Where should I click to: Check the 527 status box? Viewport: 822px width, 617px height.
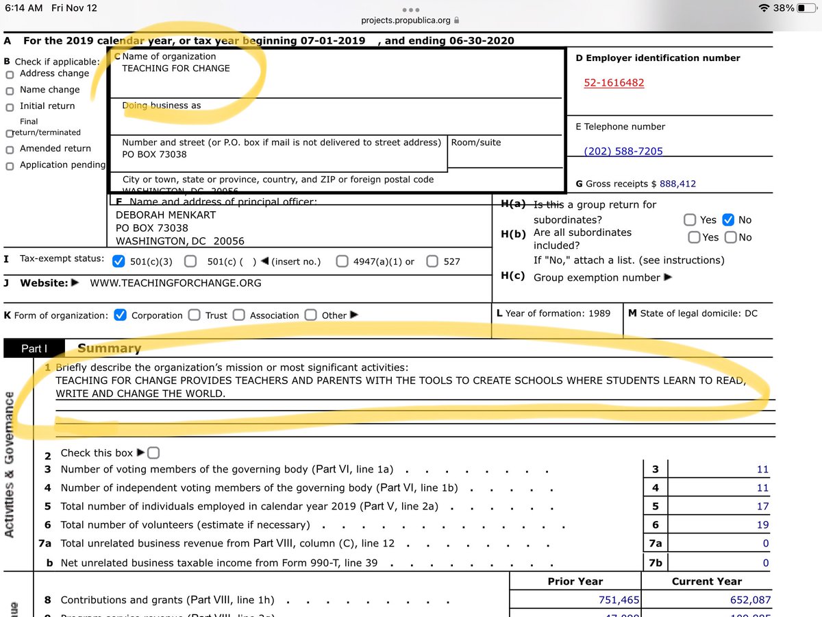432,261
